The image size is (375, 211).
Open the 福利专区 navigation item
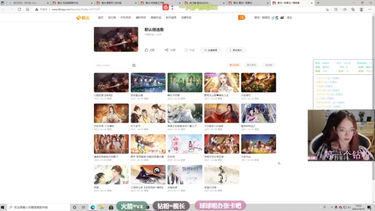click(x=141, y=17)
